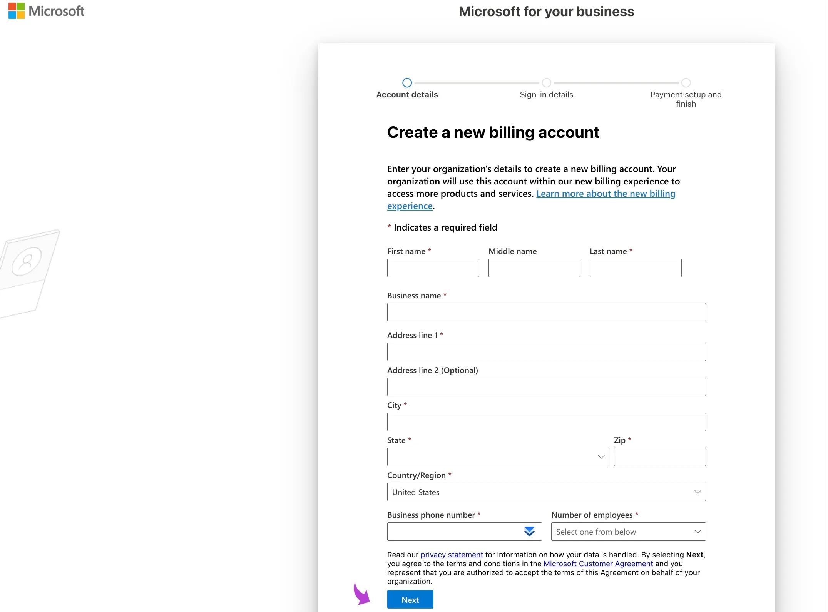Click the Address line 1 field
The image size is (828, 612).
tap(546, 352)
